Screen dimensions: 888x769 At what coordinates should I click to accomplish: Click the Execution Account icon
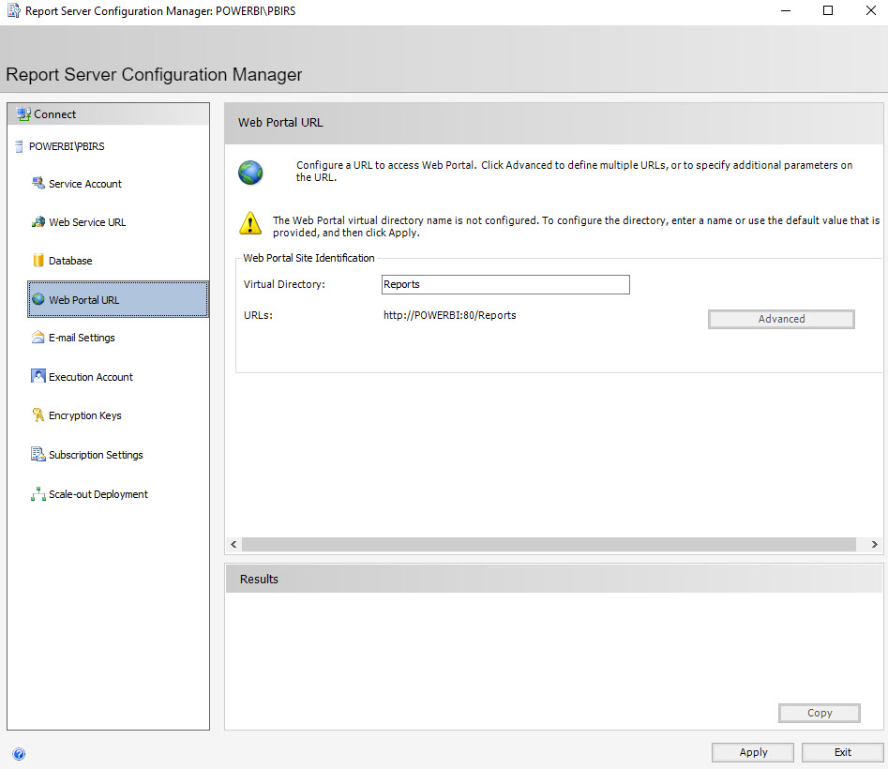38,376
